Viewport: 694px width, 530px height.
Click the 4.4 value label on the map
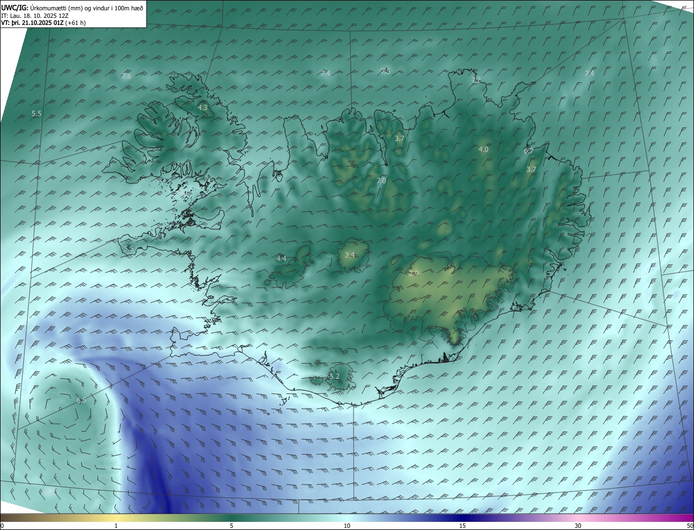click(281, 259)
